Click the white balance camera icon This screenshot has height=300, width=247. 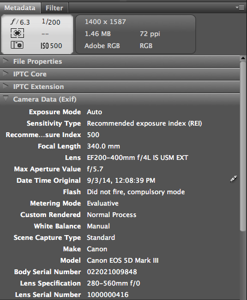tap(17, 45)
